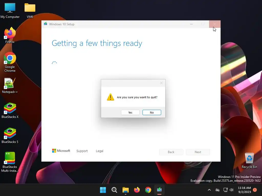Close the Windows 10 Setup window
The image size is (262, 196).
pyautogui.click(x=215, y=24)
